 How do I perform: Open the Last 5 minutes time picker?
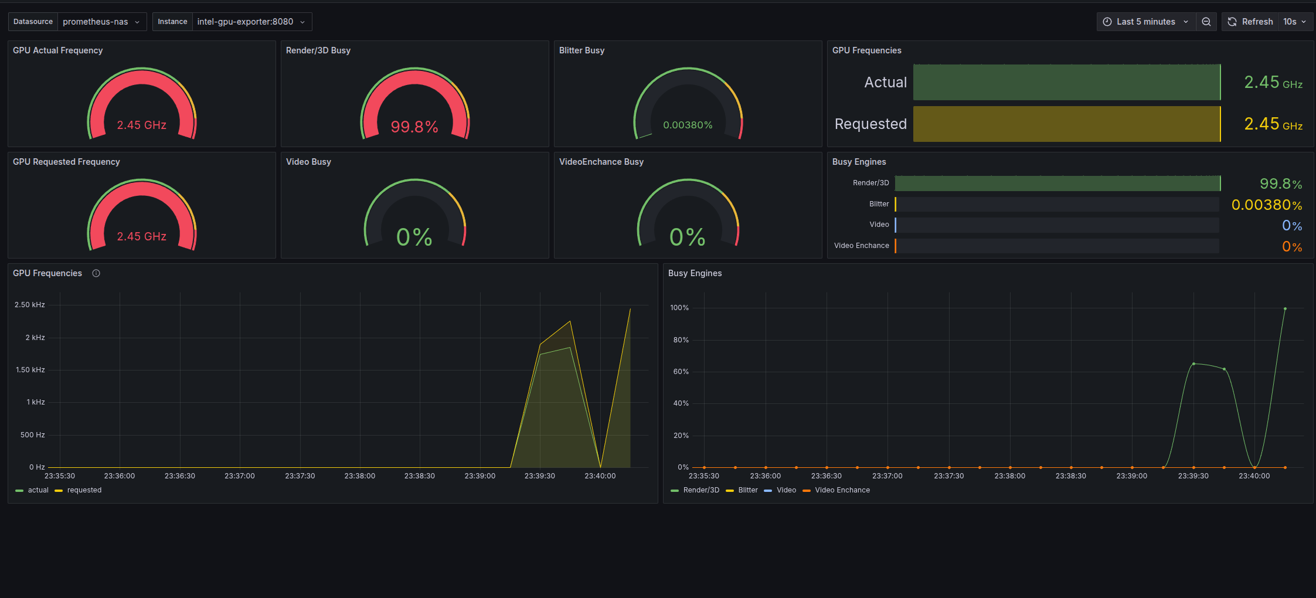(x=1145, y=22)
